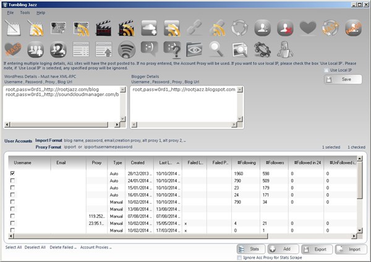Click the gray circular arrows reblog icon
The height and width of the screenshot is (262, 371).
[240, 28]
